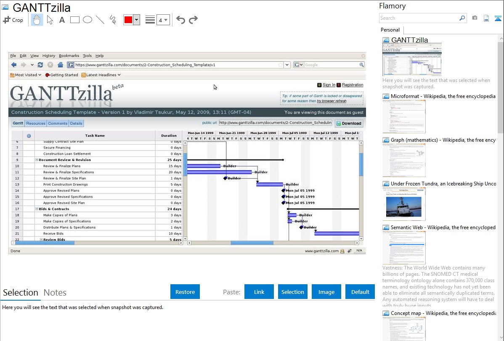Click the browser stop icon in the snapshot
Image resolution: width=504 pixels, height=341 pixels.
tap(50, 65)
